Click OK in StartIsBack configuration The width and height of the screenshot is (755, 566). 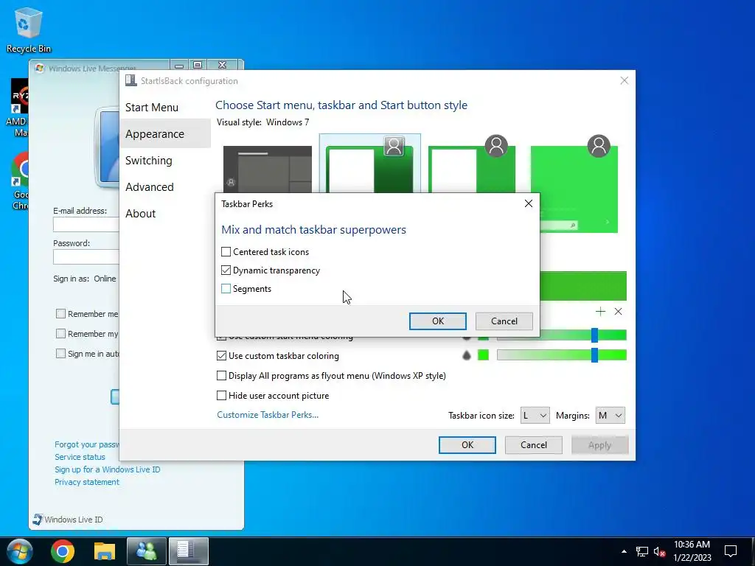[467, 445]
